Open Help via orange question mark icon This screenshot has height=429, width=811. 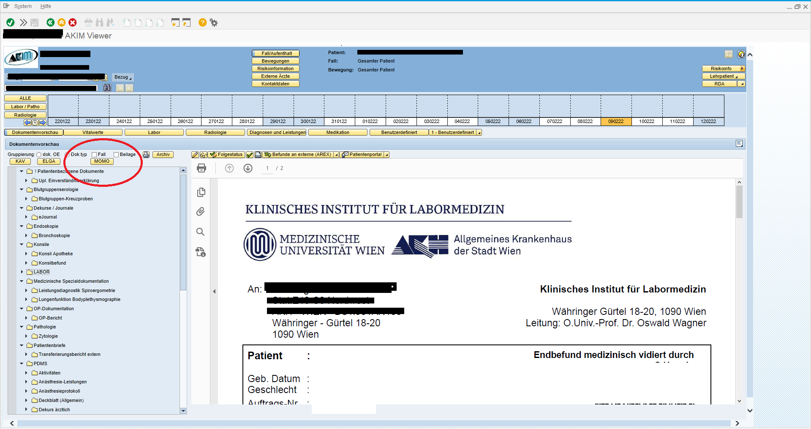point(203,22)
